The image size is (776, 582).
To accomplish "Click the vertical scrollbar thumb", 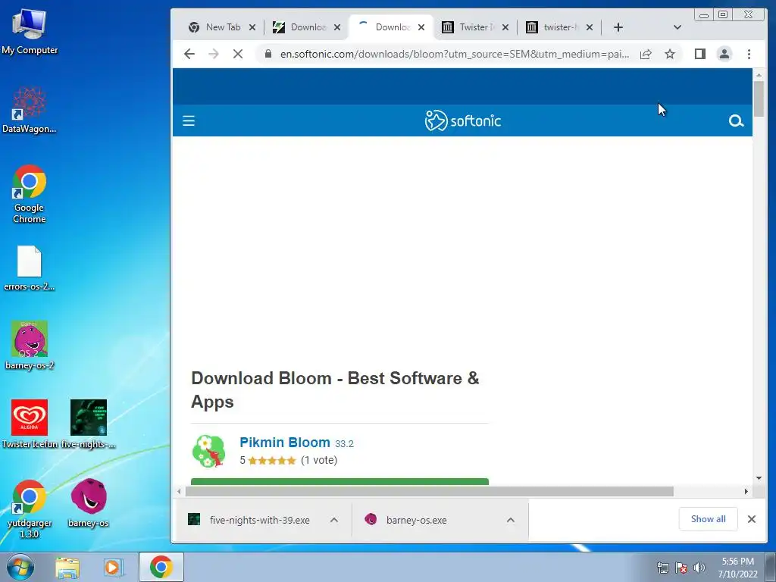I will click(x=759, y=99).
